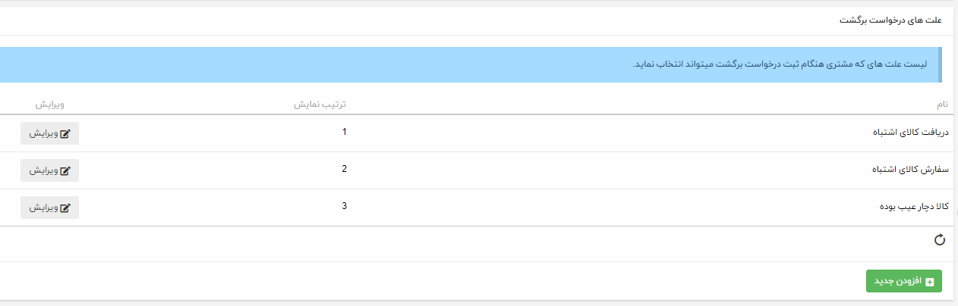Click the refresh icon below the table
The image size is (958, 306).
pos(939,240)
